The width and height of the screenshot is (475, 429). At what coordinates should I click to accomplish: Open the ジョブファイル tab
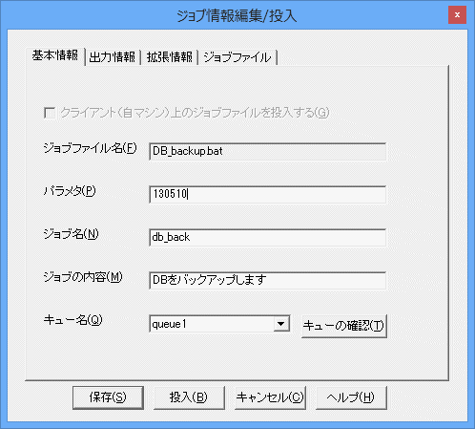[237, 57]
